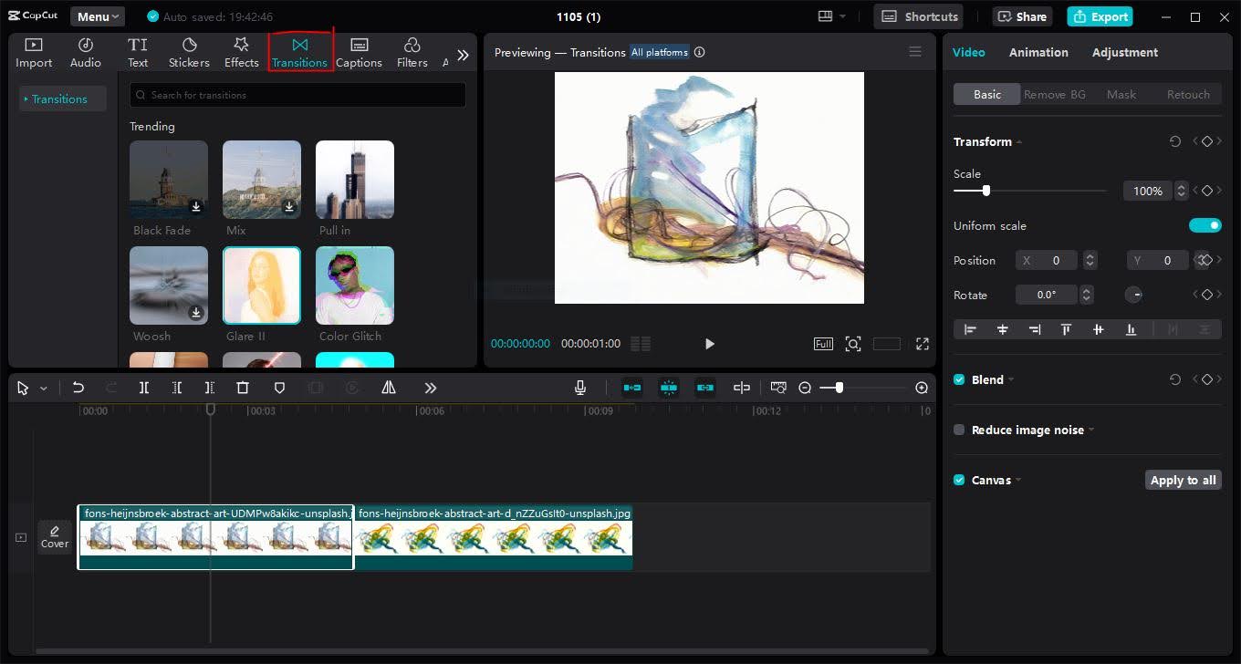Click the Full preview quality button

(823, 344)
